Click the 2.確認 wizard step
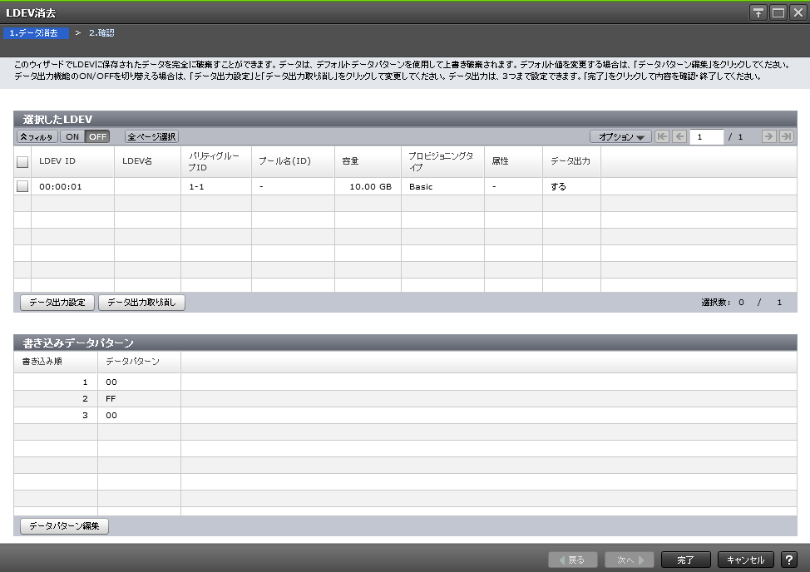This screenshot has height=572, width=810. pos(101,33)
